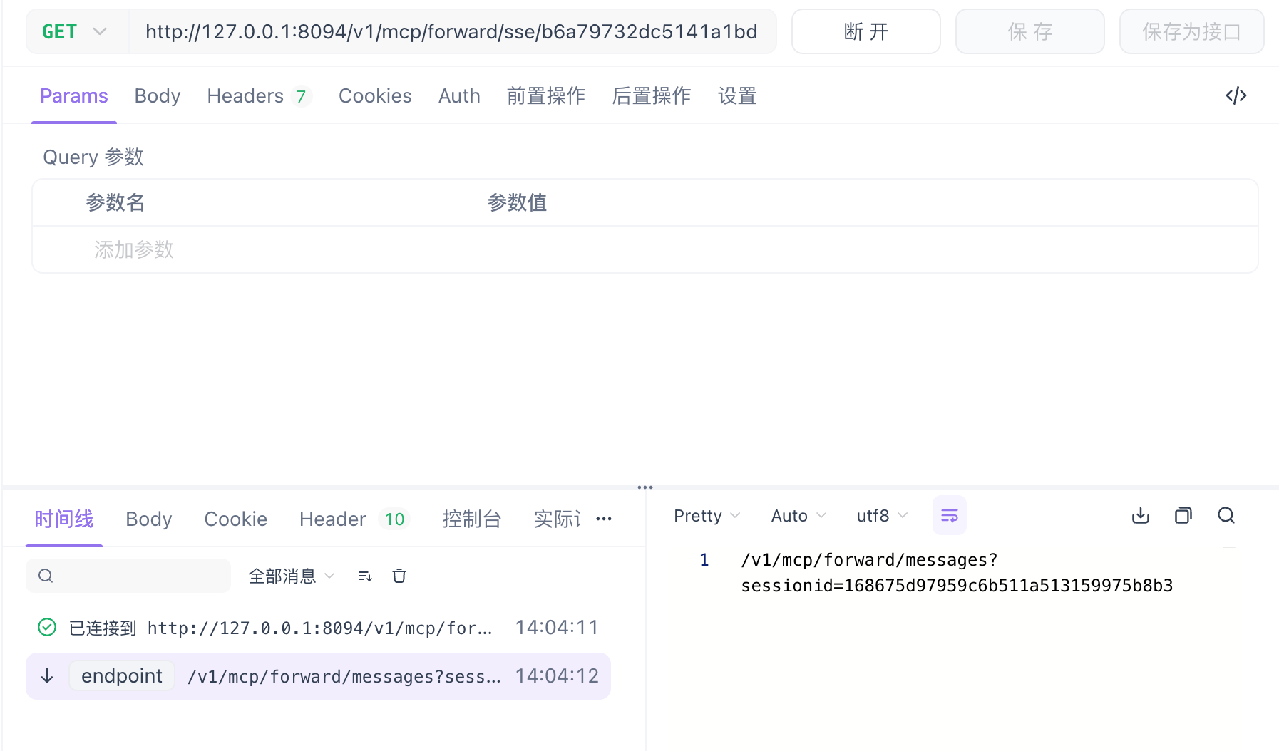Open the utf8 encoding dropdown

coord(881,515)
